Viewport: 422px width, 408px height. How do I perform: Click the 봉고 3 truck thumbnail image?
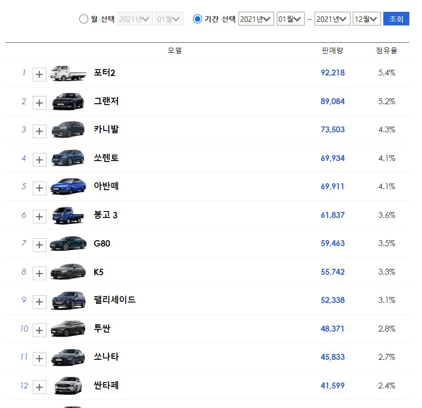tap(68, 216)
